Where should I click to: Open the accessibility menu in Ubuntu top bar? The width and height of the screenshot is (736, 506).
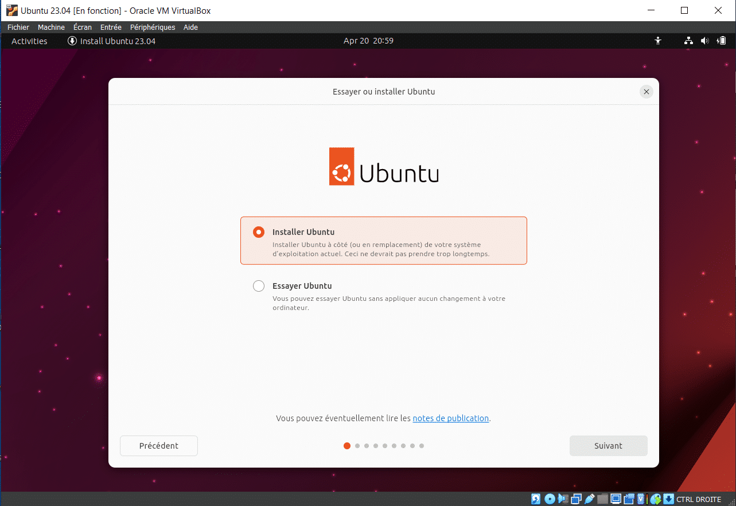click(658, 41)
